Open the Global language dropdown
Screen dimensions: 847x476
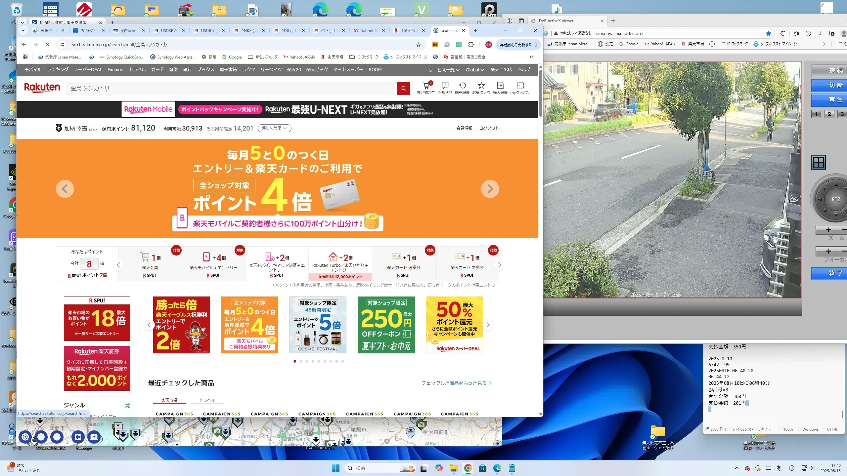pyautogui.click(x=474, y=70)
